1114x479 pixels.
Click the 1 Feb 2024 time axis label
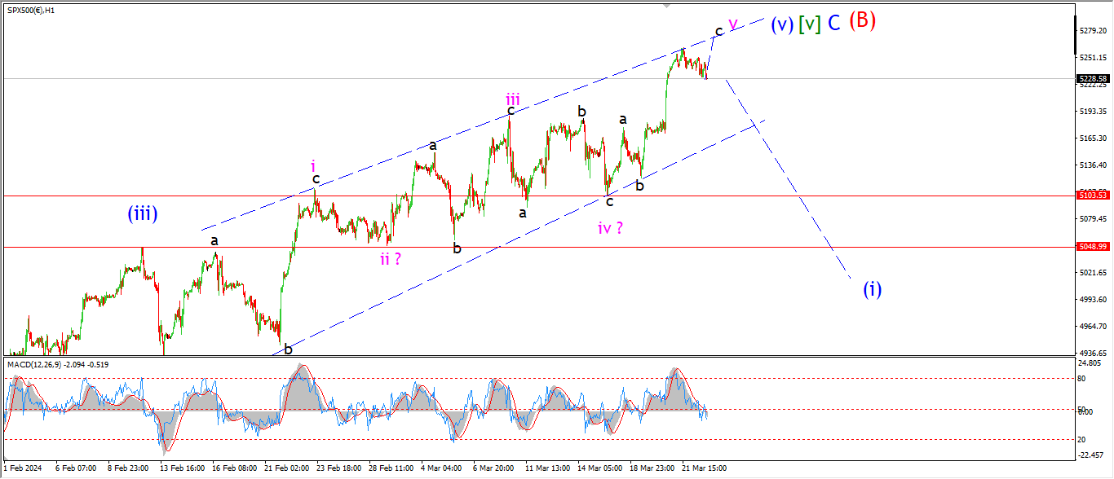pyautogui.click(x=23, y=468)
